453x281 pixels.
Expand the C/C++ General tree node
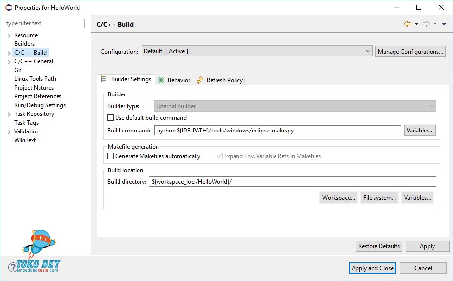coord(9,62)
